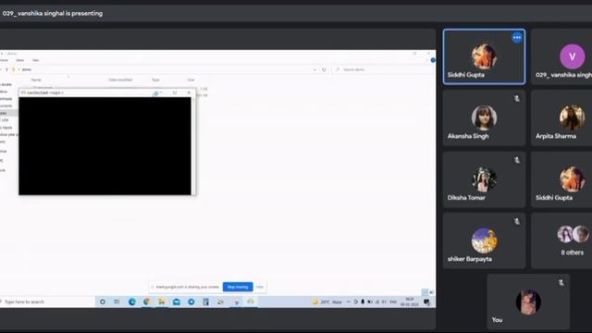Expand the address bar history dropdown
The image size is (592, 333).
[x=314, y=69]
